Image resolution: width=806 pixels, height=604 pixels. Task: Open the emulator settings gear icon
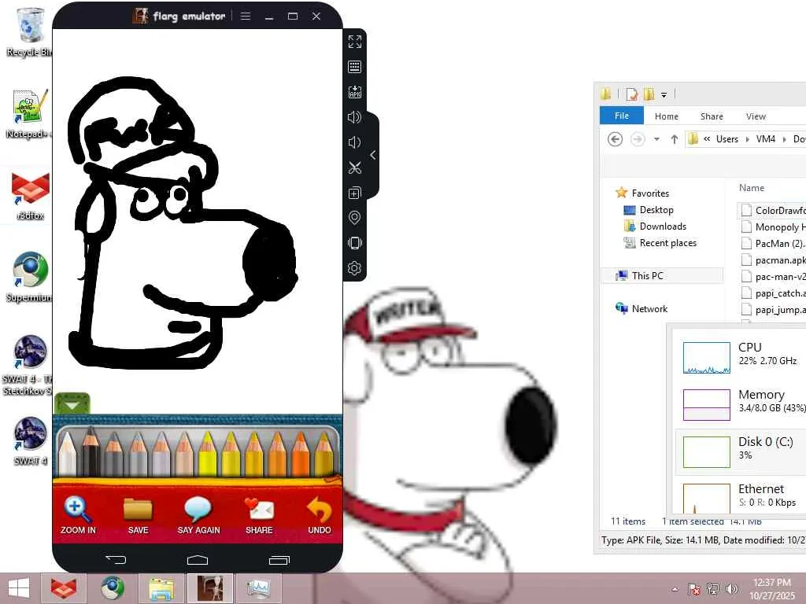point(355,268)
